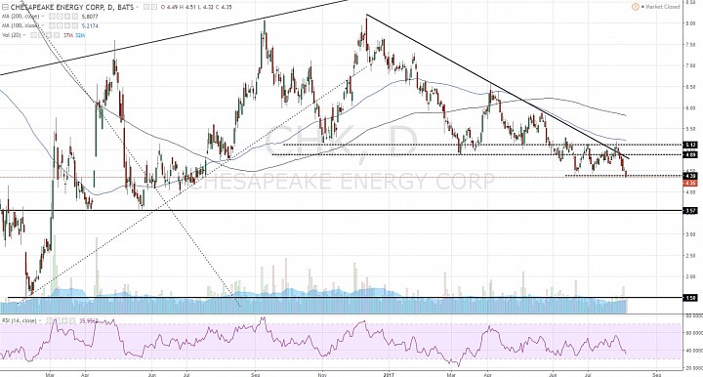The width and height of the screenshot is (703, 377).
Task: Select the 4.89 price label on axis
Action: click(690, 154)
